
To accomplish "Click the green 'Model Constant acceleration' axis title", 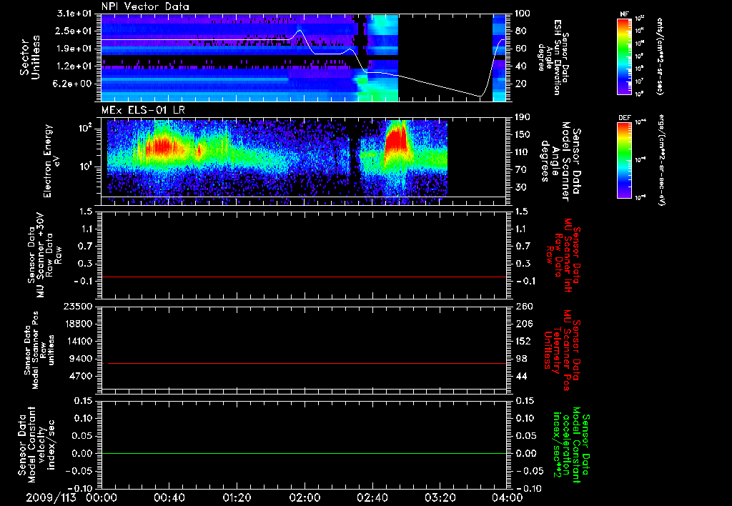I will pyautogui.click(x=571, y=445).
